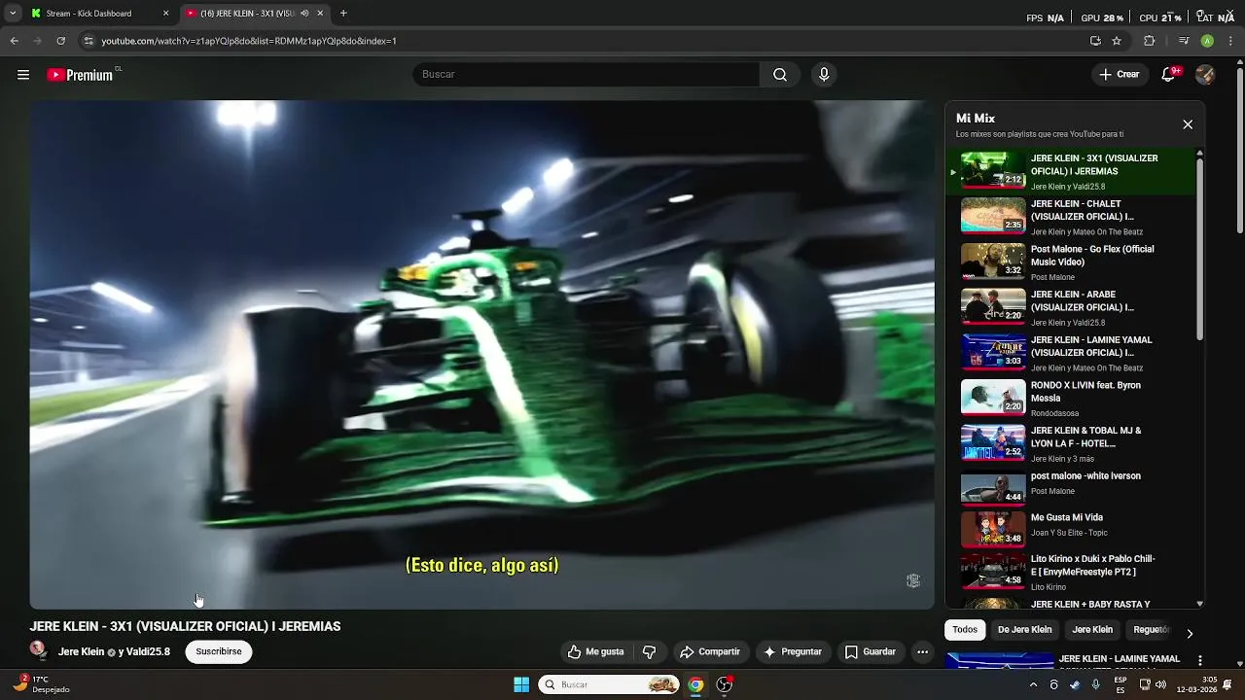Open Chrome tab search dropdown
The image size is (1245, 700).
point(12,14)
